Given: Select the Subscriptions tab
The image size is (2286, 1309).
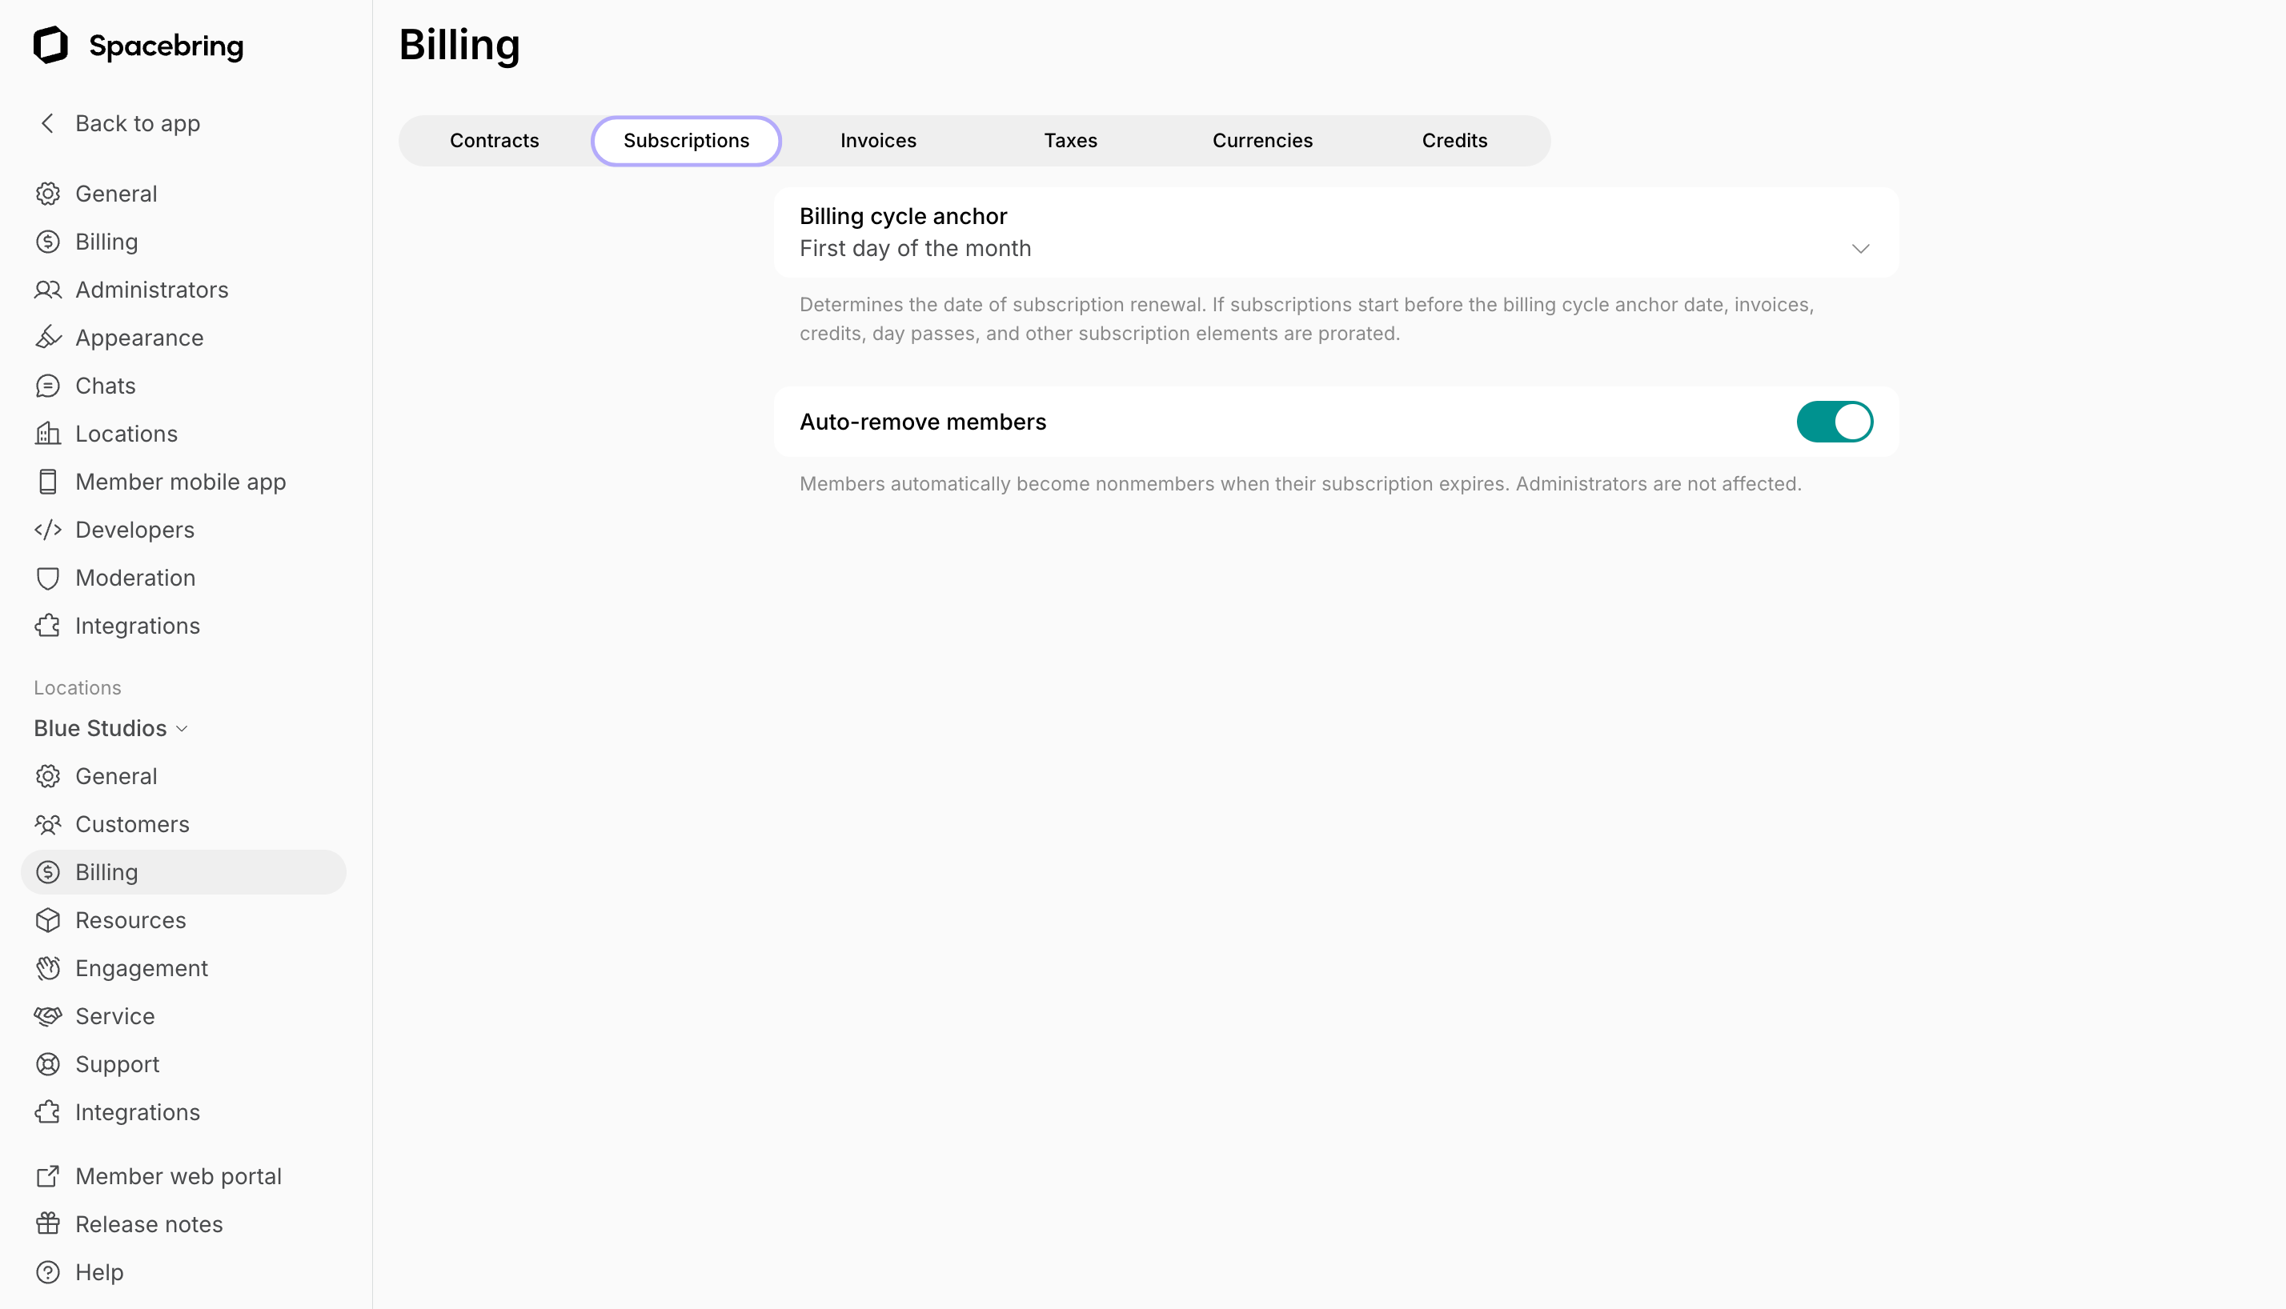Looking at the screenshot, I should point(686,140).
